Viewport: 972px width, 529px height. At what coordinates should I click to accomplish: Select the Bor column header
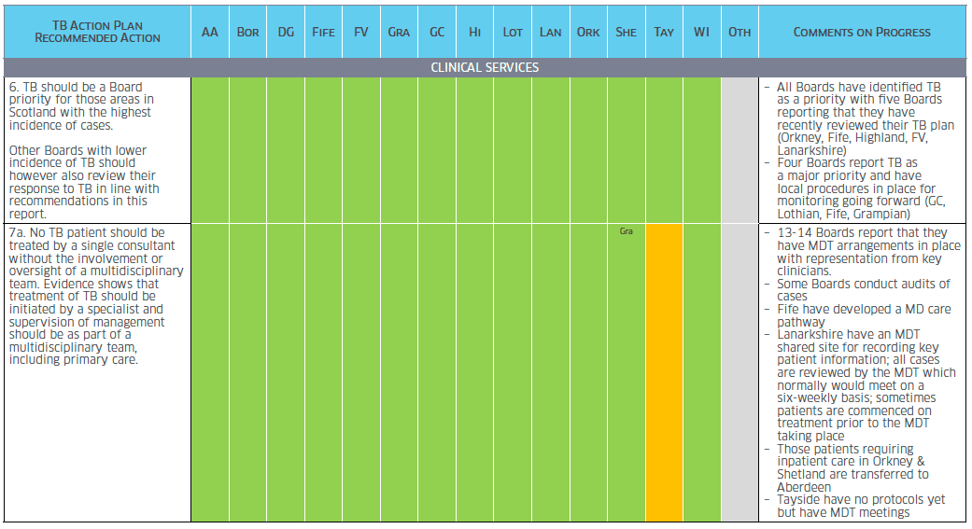pos(248,32)
